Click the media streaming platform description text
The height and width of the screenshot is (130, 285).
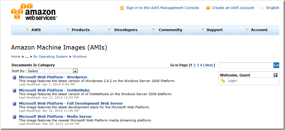[x=85, y=120]
